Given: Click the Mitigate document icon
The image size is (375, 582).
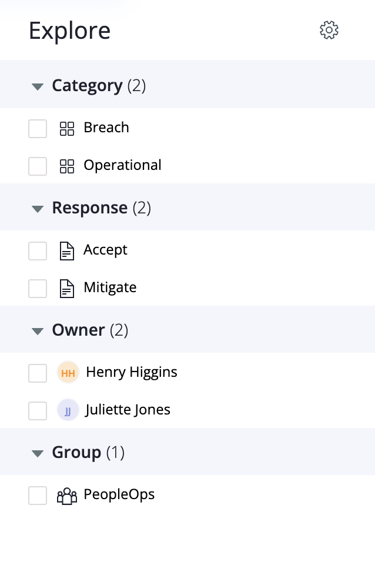Looking at the screenshot, I should tap(67, 289).
